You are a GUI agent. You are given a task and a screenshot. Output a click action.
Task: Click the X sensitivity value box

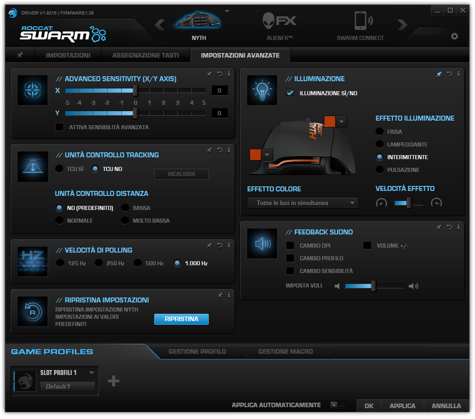click(x=220, y=91)
